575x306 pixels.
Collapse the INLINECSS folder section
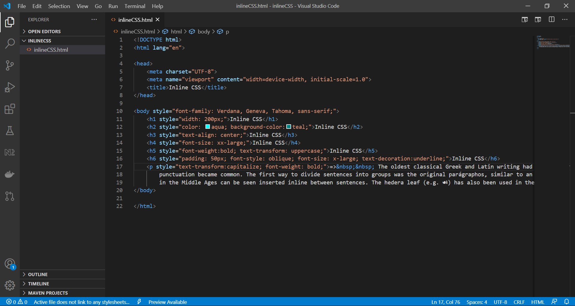tap(39, 41)
